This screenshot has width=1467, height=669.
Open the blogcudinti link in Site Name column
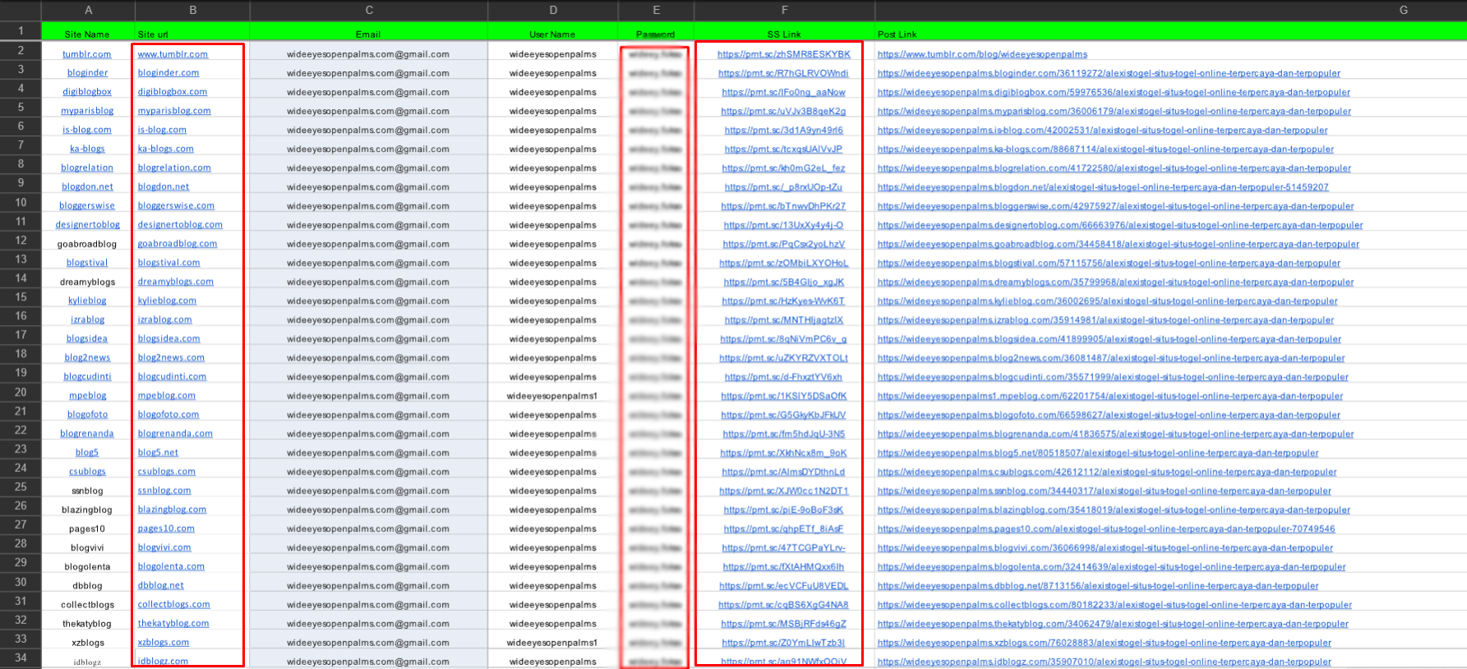click(87, 377)
